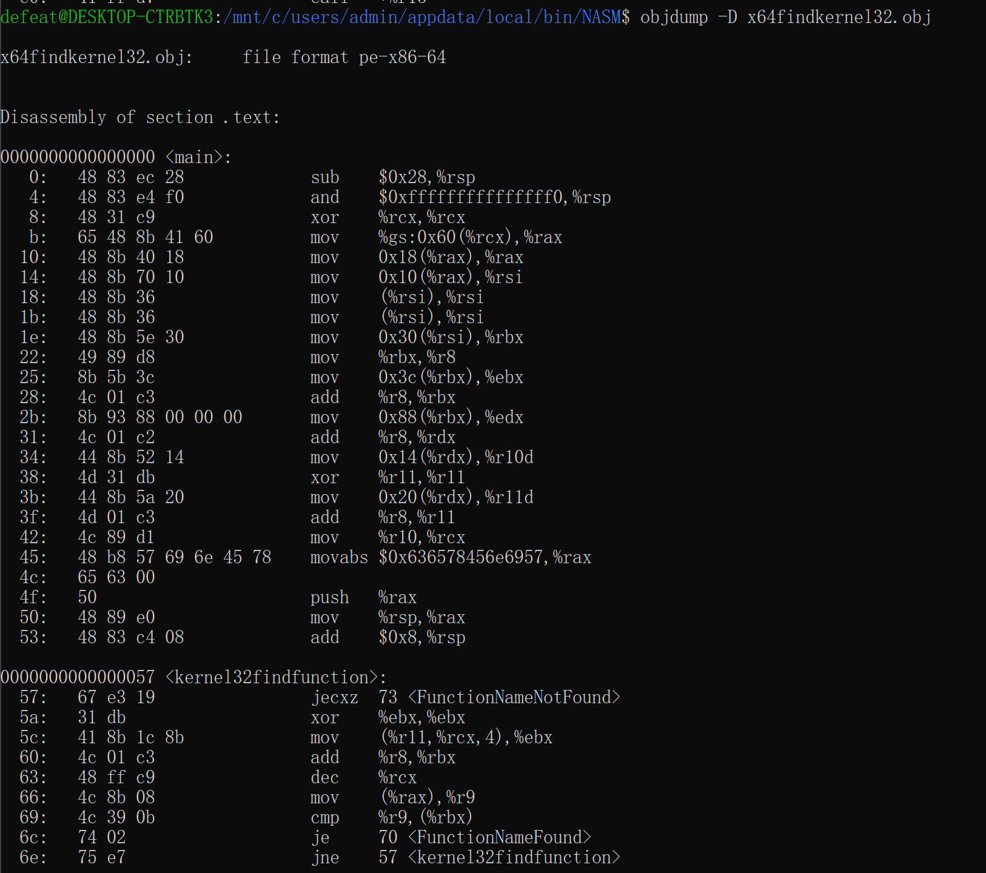Click the movabs mnemonic
The height and width of the screenshot is (873, 986).
(339, 558)
